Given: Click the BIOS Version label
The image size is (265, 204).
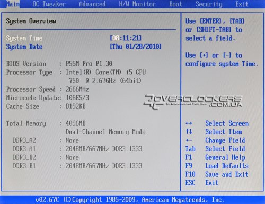Looking at the screenshot, I should pyautogui.click(x=26, y=64).
